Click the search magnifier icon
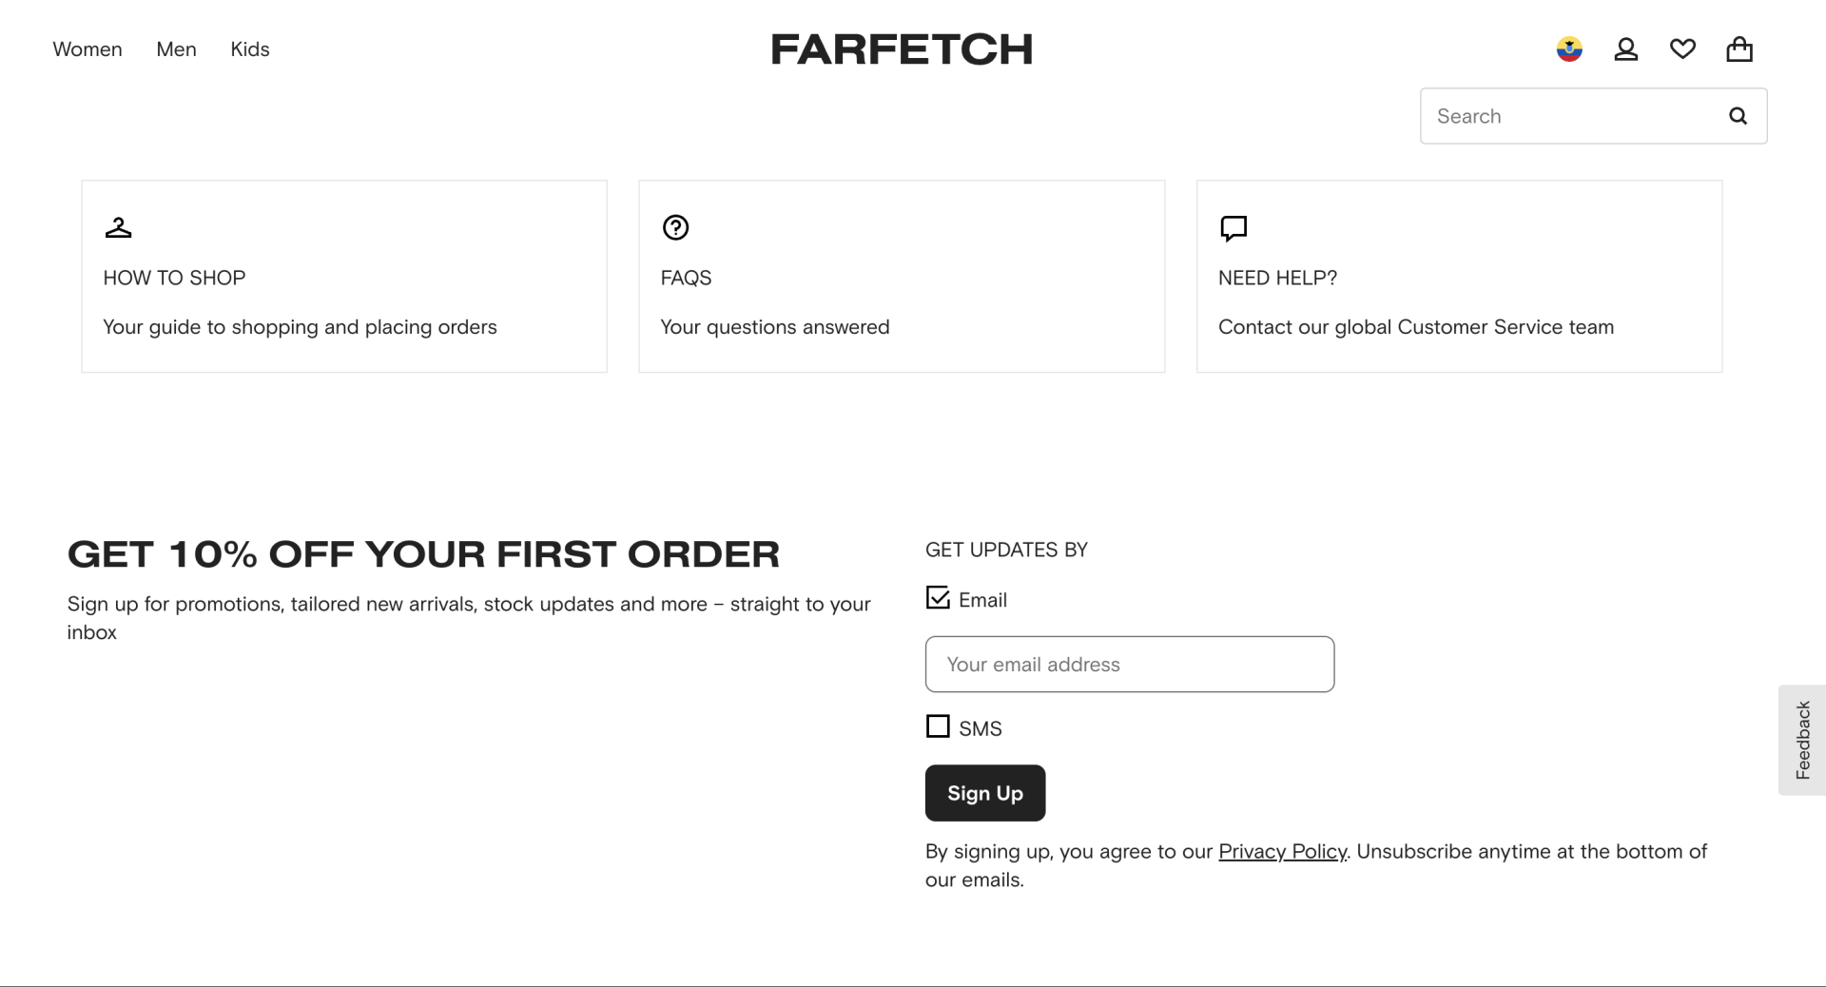 point(1738,116)
